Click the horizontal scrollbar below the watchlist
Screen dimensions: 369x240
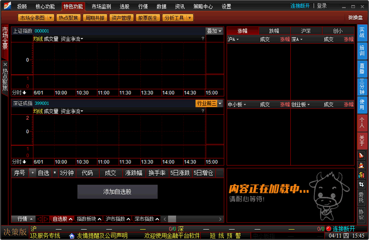coord(192,219)
